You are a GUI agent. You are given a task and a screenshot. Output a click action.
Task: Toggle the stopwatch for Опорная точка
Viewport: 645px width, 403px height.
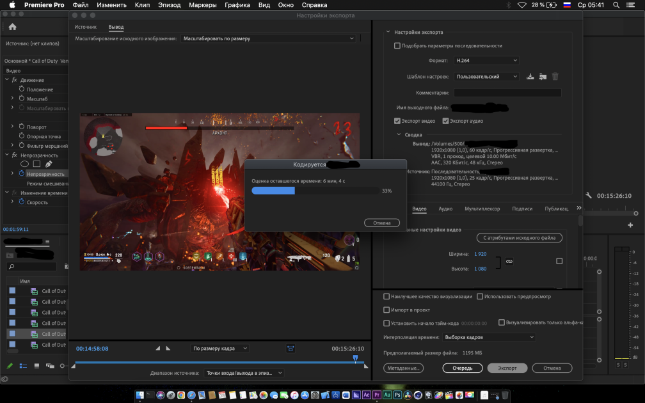coord(22,136)
